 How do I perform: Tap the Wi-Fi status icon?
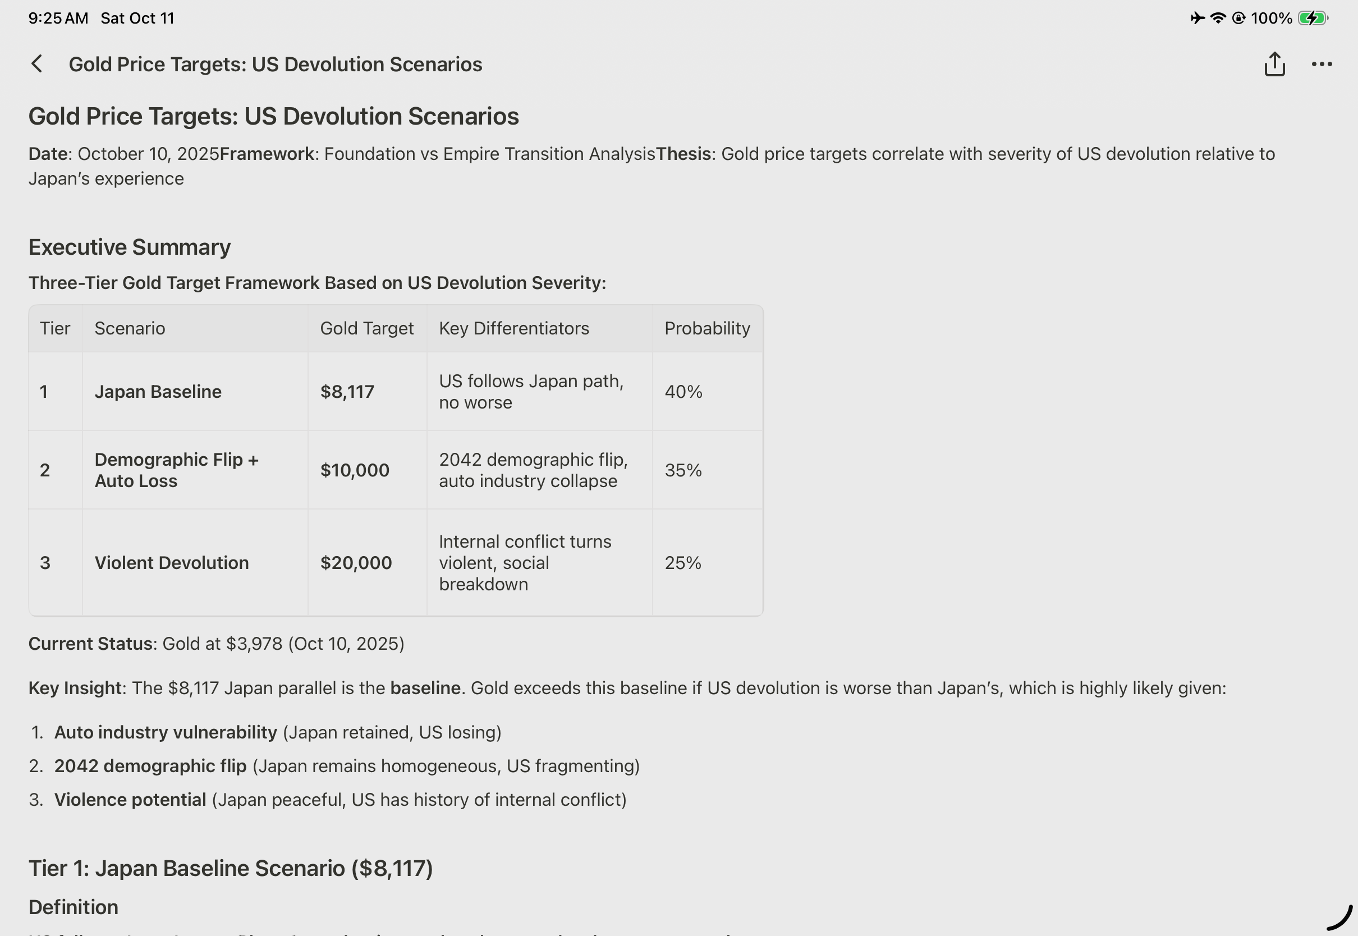tap(1218, 18)
